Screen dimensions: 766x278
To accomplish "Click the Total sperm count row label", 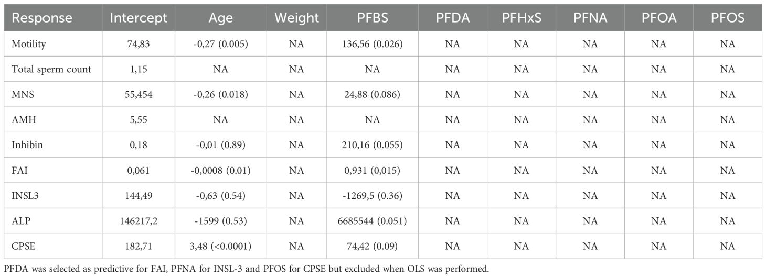I will pos(51,69).
